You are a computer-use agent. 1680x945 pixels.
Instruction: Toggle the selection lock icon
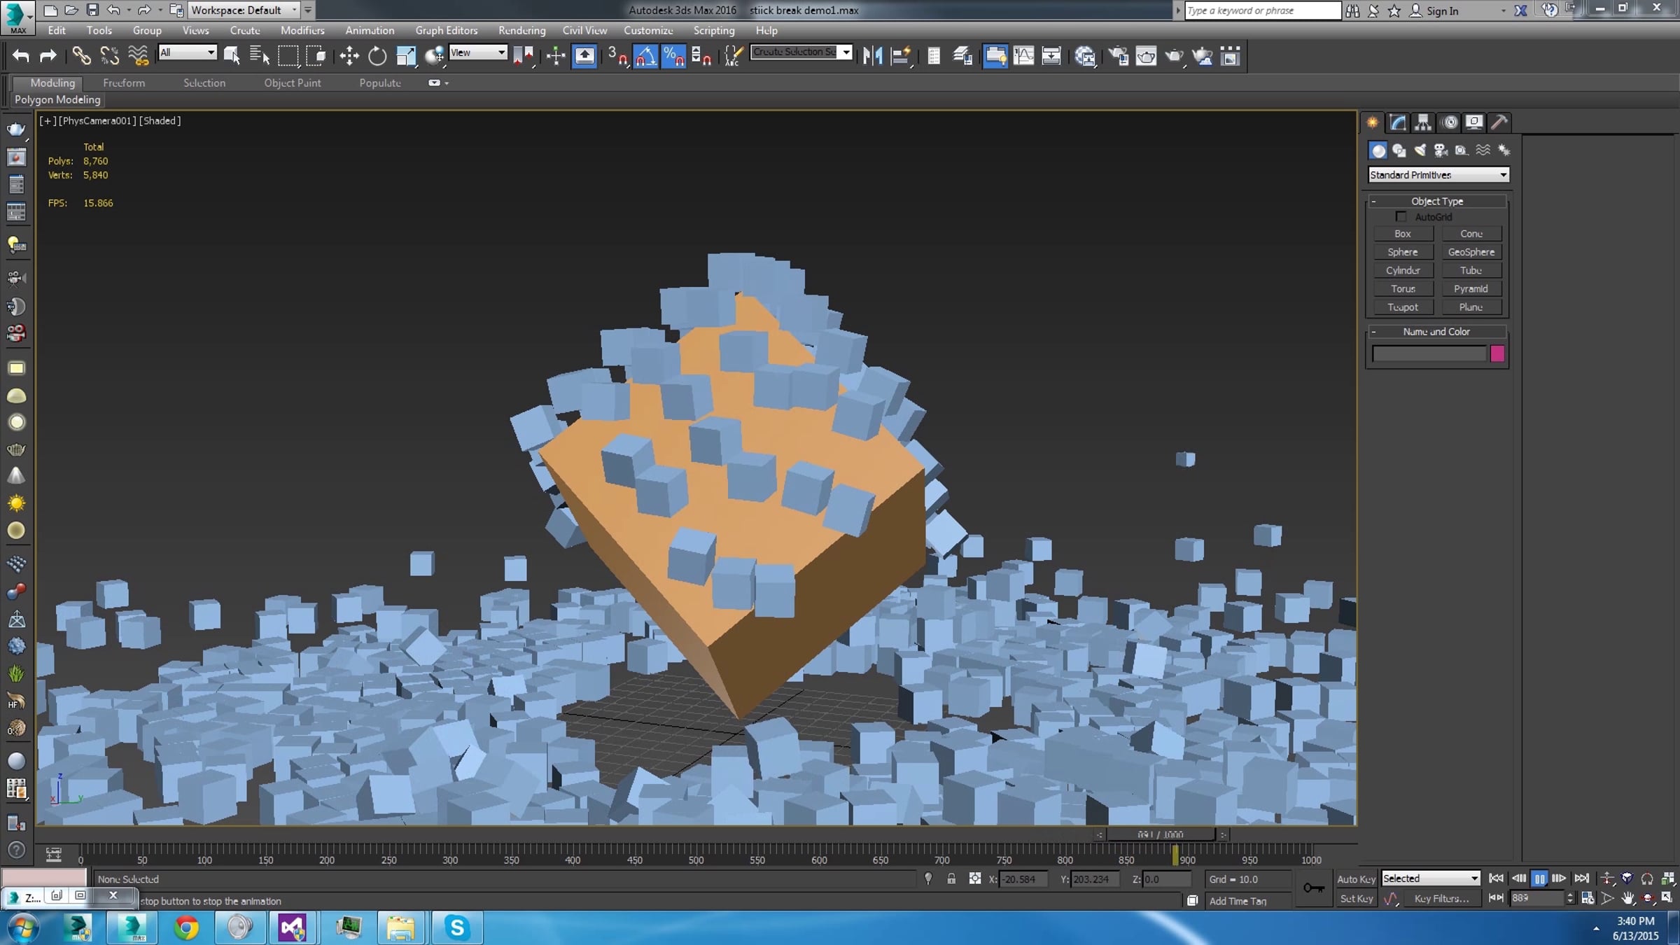951,879
